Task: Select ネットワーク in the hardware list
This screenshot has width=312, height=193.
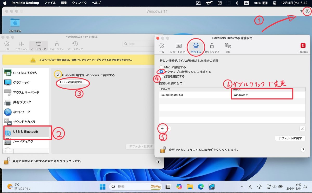Action: coord(25,112)
